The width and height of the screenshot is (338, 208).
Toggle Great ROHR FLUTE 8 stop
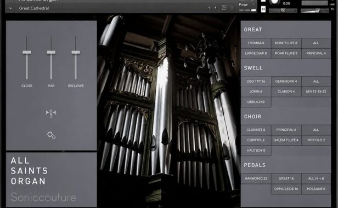coord(286,53)
